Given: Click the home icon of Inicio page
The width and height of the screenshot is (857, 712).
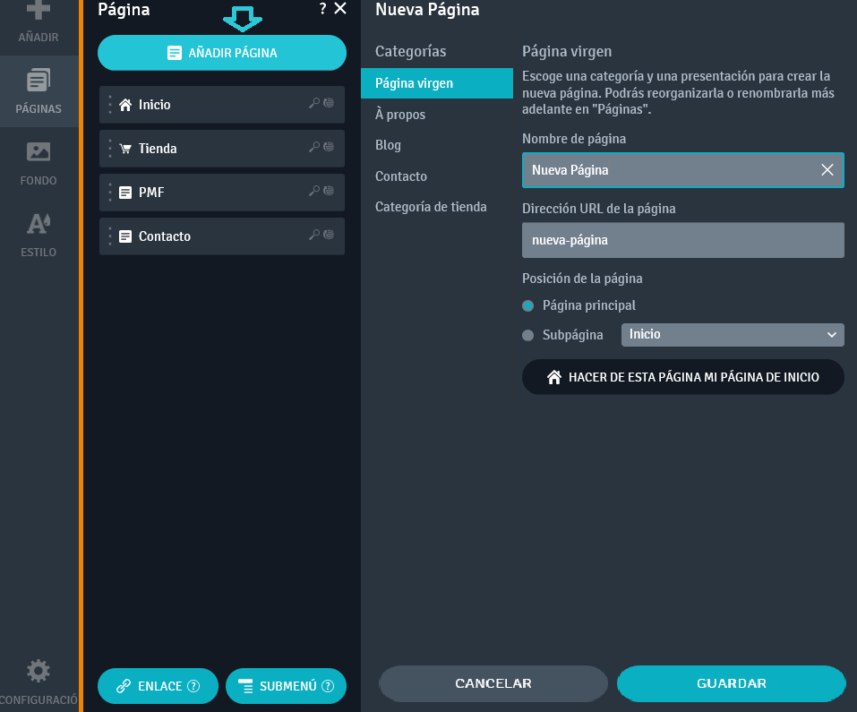Looking at the screenshot, I should [x=125, y=105].
